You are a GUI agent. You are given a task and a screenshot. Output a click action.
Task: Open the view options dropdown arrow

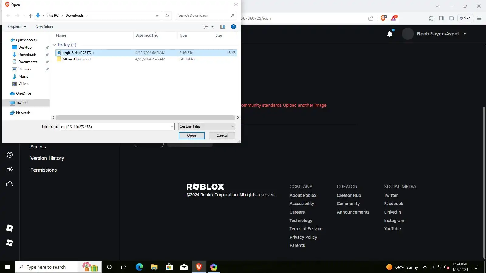coord(212,27)
